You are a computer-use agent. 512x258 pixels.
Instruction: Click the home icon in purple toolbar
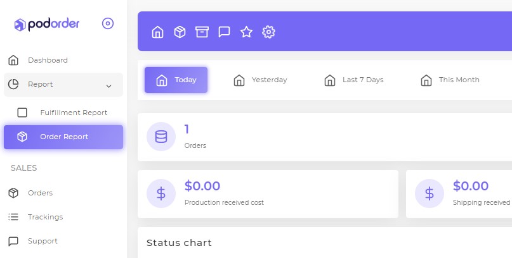coord(158,32)
